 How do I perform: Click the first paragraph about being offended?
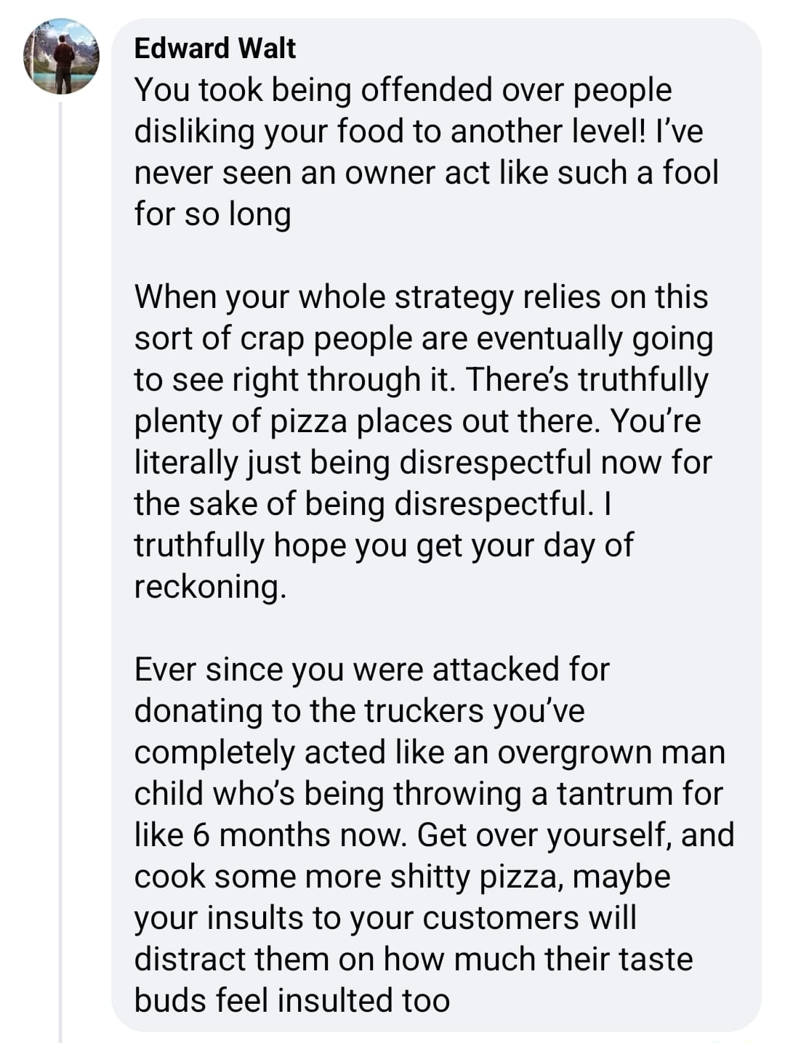(x=426, y=152)
